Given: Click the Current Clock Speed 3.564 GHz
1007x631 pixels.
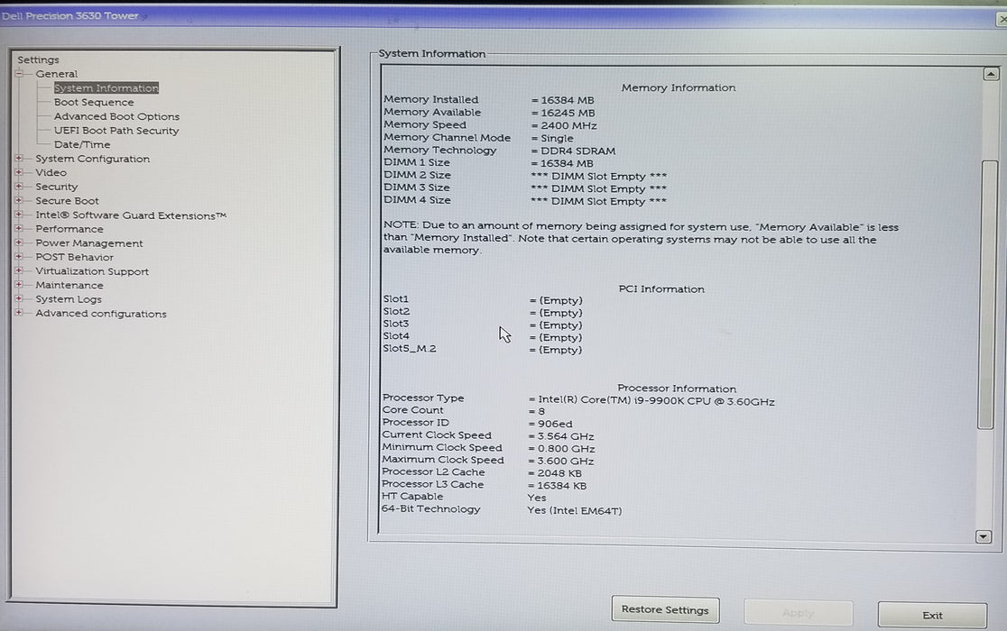Looking at the screenshot, I should [x=561, y=436].
